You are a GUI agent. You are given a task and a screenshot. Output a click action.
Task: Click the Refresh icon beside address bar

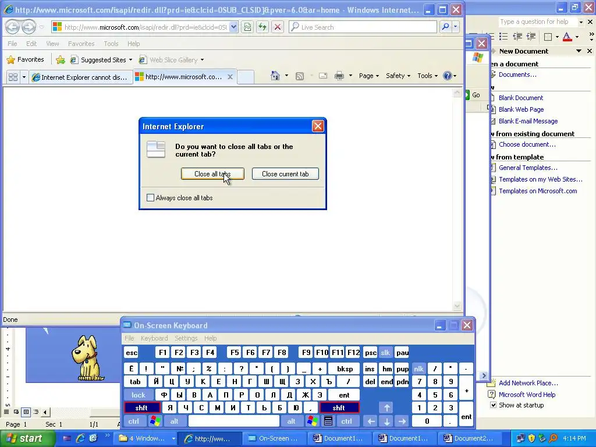[x=262, y=27]
